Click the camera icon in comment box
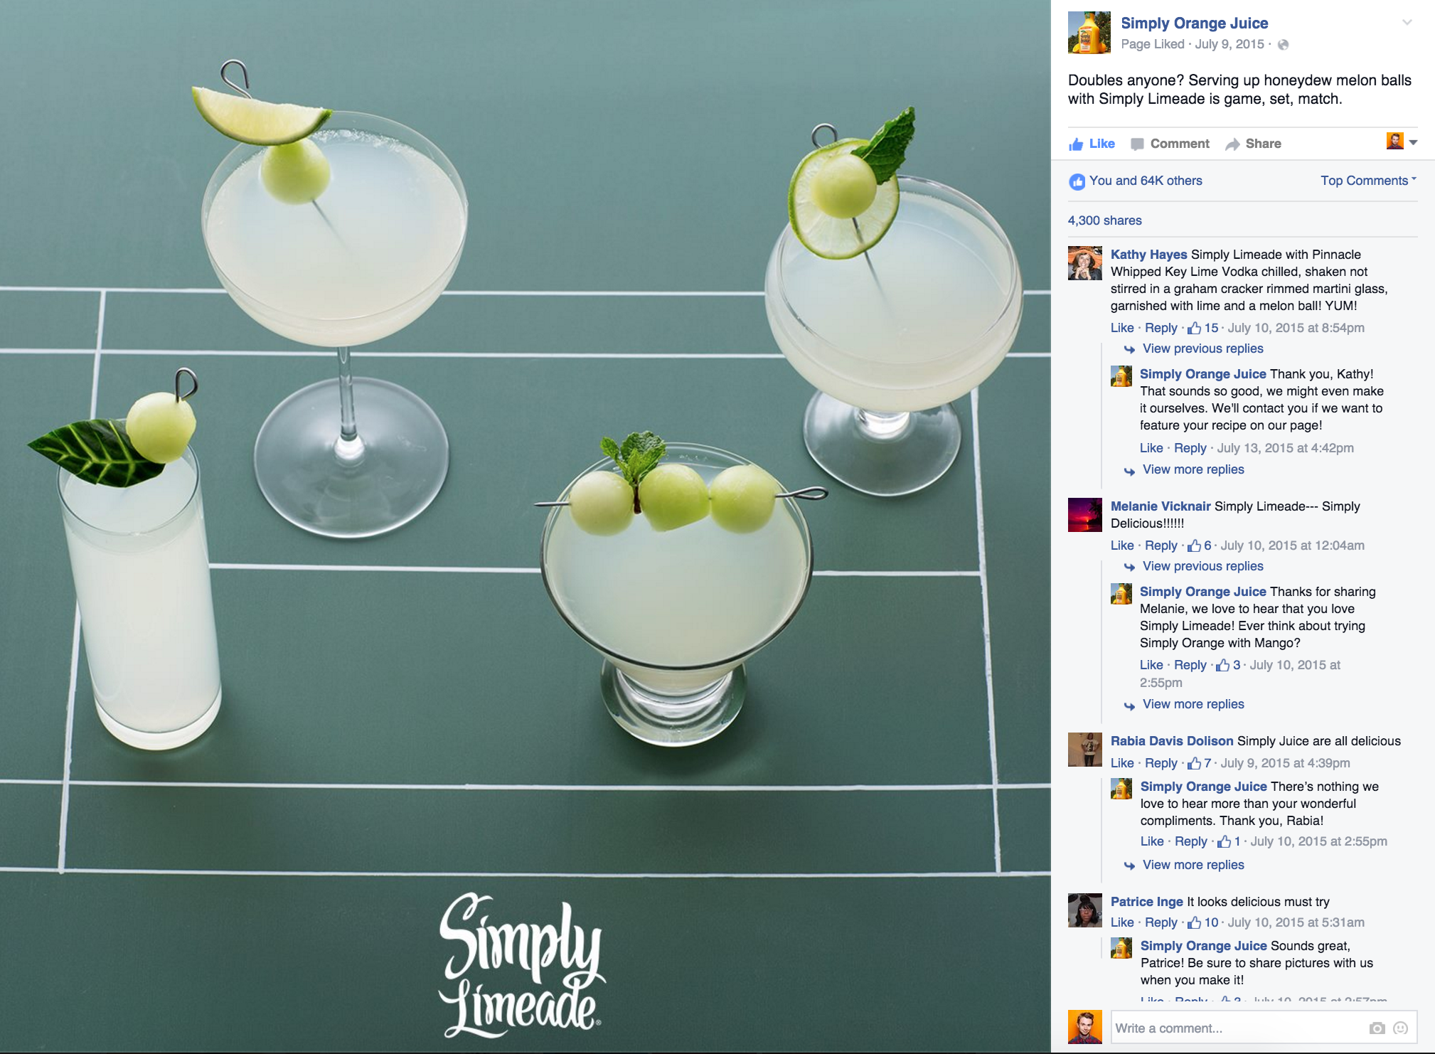1435x1054 pixels. pos(1377,1028)
